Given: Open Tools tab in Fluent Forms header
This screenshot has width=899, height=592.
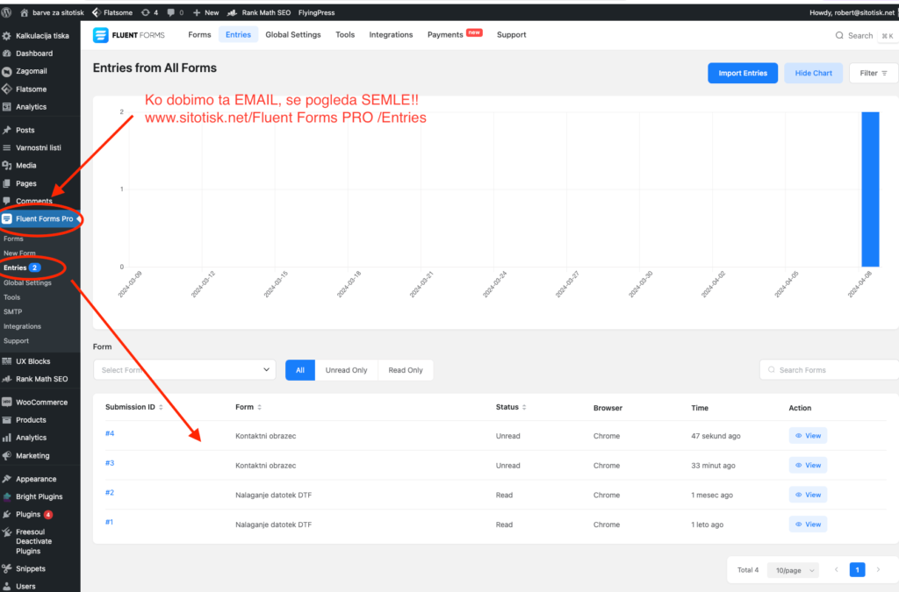Looking at the screenshot, I should [x=345, y=35].
